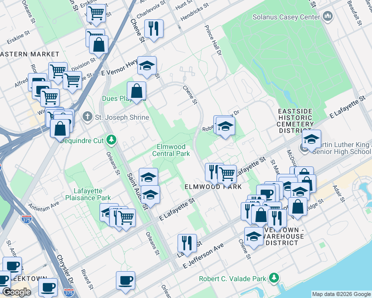Click restaurant marker on Larned St
Image resolution: width=372 pixels, height=298 pixels.
click(187, 243)
